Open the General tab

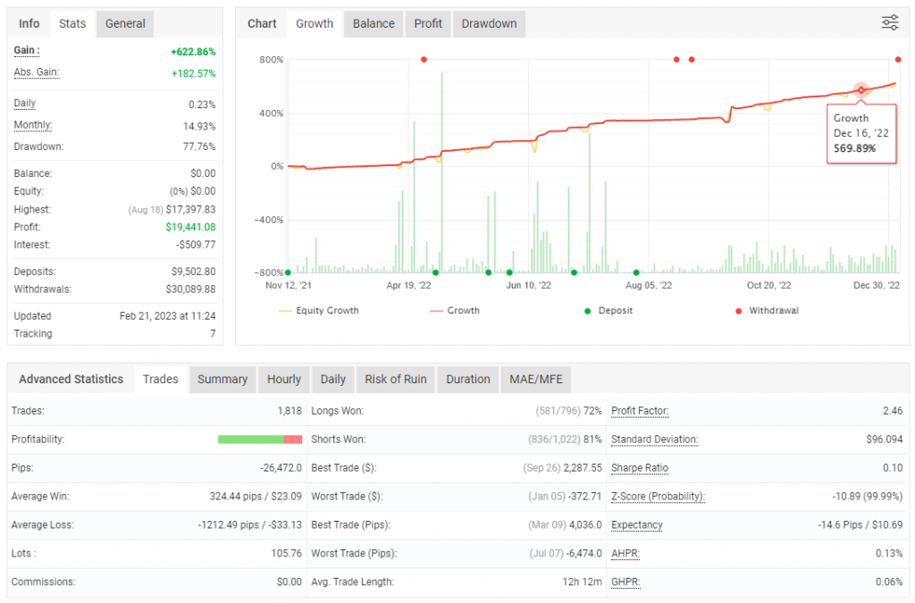click(x=124, y=23)
